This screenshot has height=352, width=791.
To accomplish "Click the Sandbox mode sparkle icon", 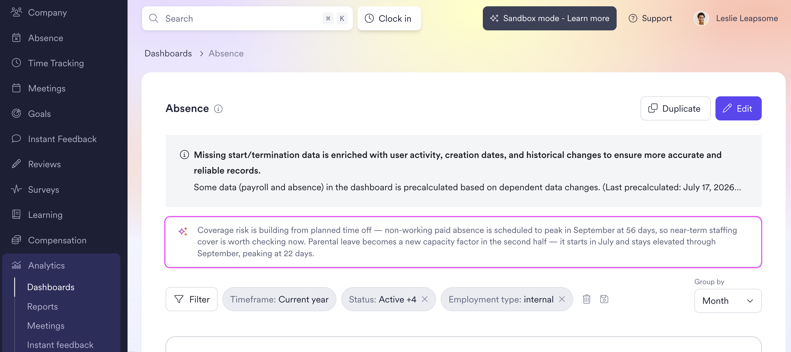I will point(494,18).
